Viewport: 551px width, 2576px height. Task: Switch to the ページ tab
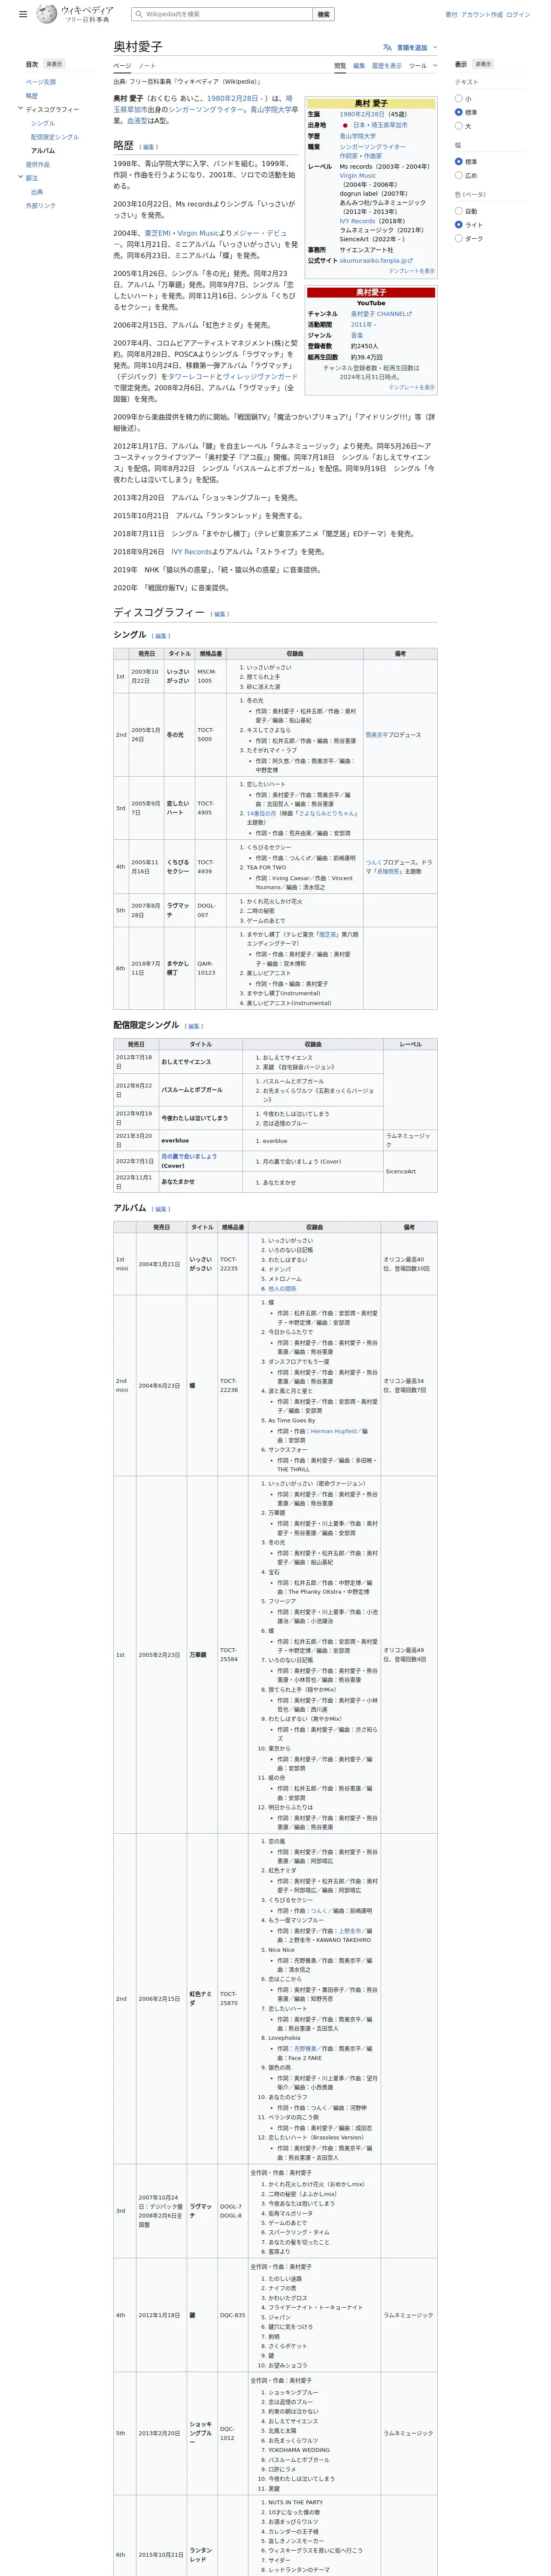122,66
